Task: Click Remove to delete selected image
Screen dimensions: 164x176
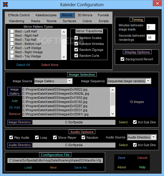Action: [x=15, y=114]
